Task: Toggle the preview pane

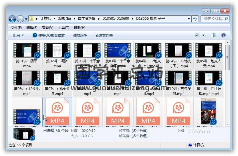Action: click(213, 35)
